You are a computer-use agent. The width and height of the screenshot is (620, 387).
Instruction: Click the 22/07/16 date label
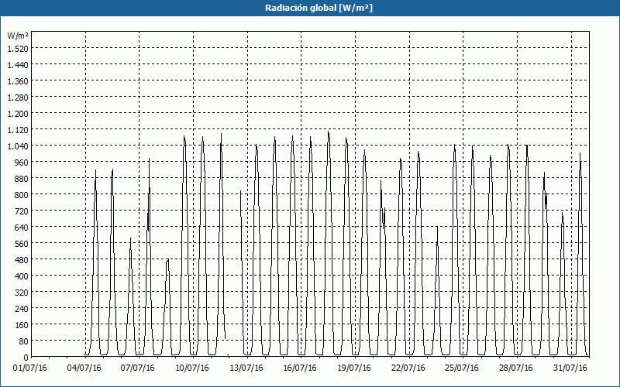pyautogui.click(x=408, y=368)
